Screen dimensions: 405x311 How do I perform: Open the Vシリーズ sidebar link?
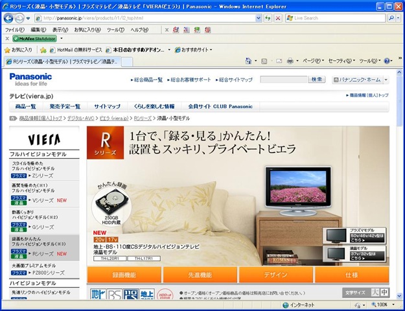(x=43, y=200)
